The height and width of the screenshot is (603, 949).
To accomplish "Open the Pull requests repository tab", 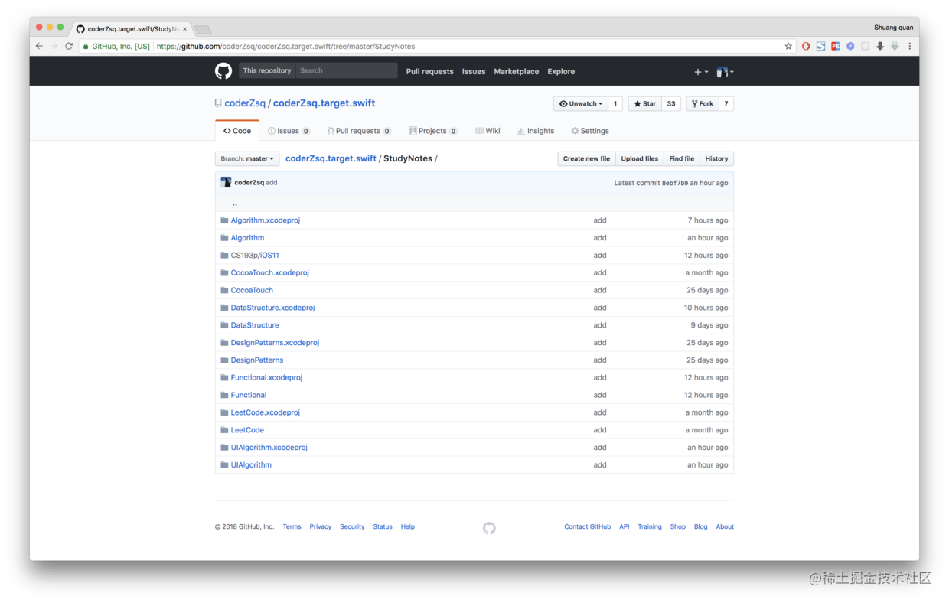I will 359,131.
